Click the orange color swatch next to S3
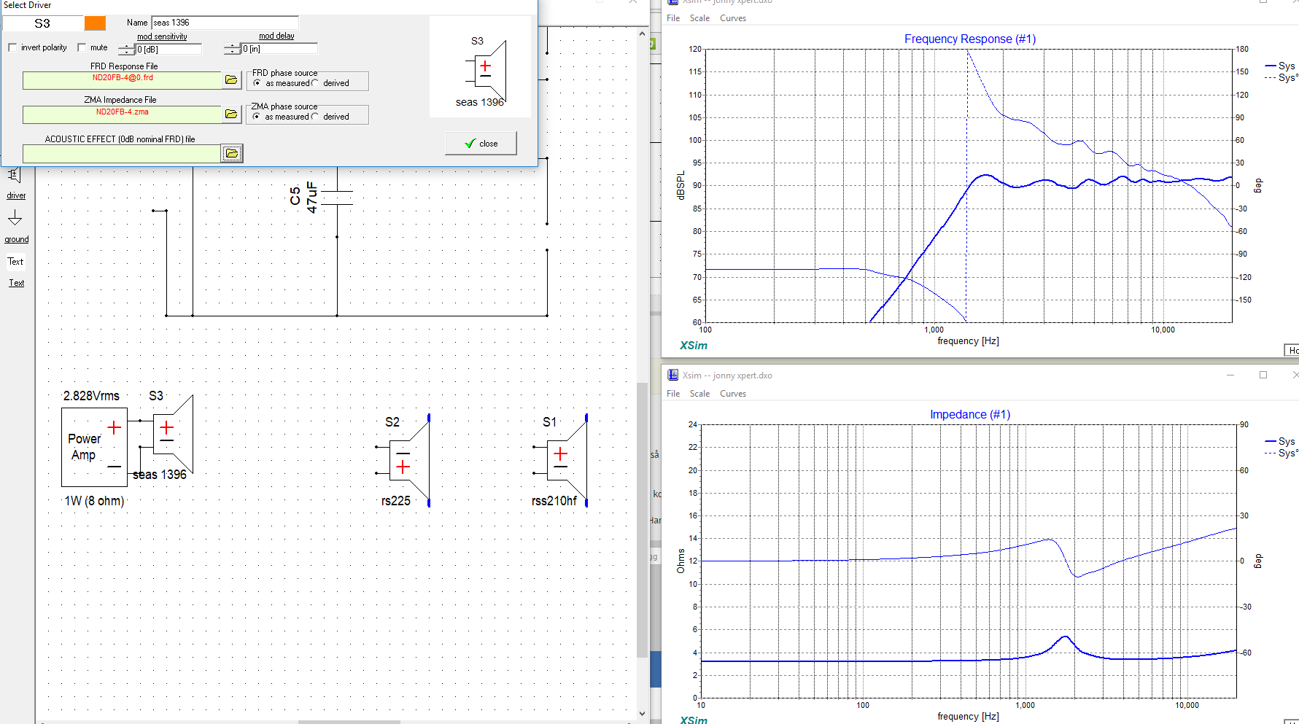The height and width of the screenshot is (724, 1299). coord(95,23)
